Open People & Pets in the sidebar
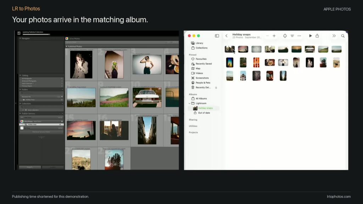The image size is (363, 204). pos(201,83)
